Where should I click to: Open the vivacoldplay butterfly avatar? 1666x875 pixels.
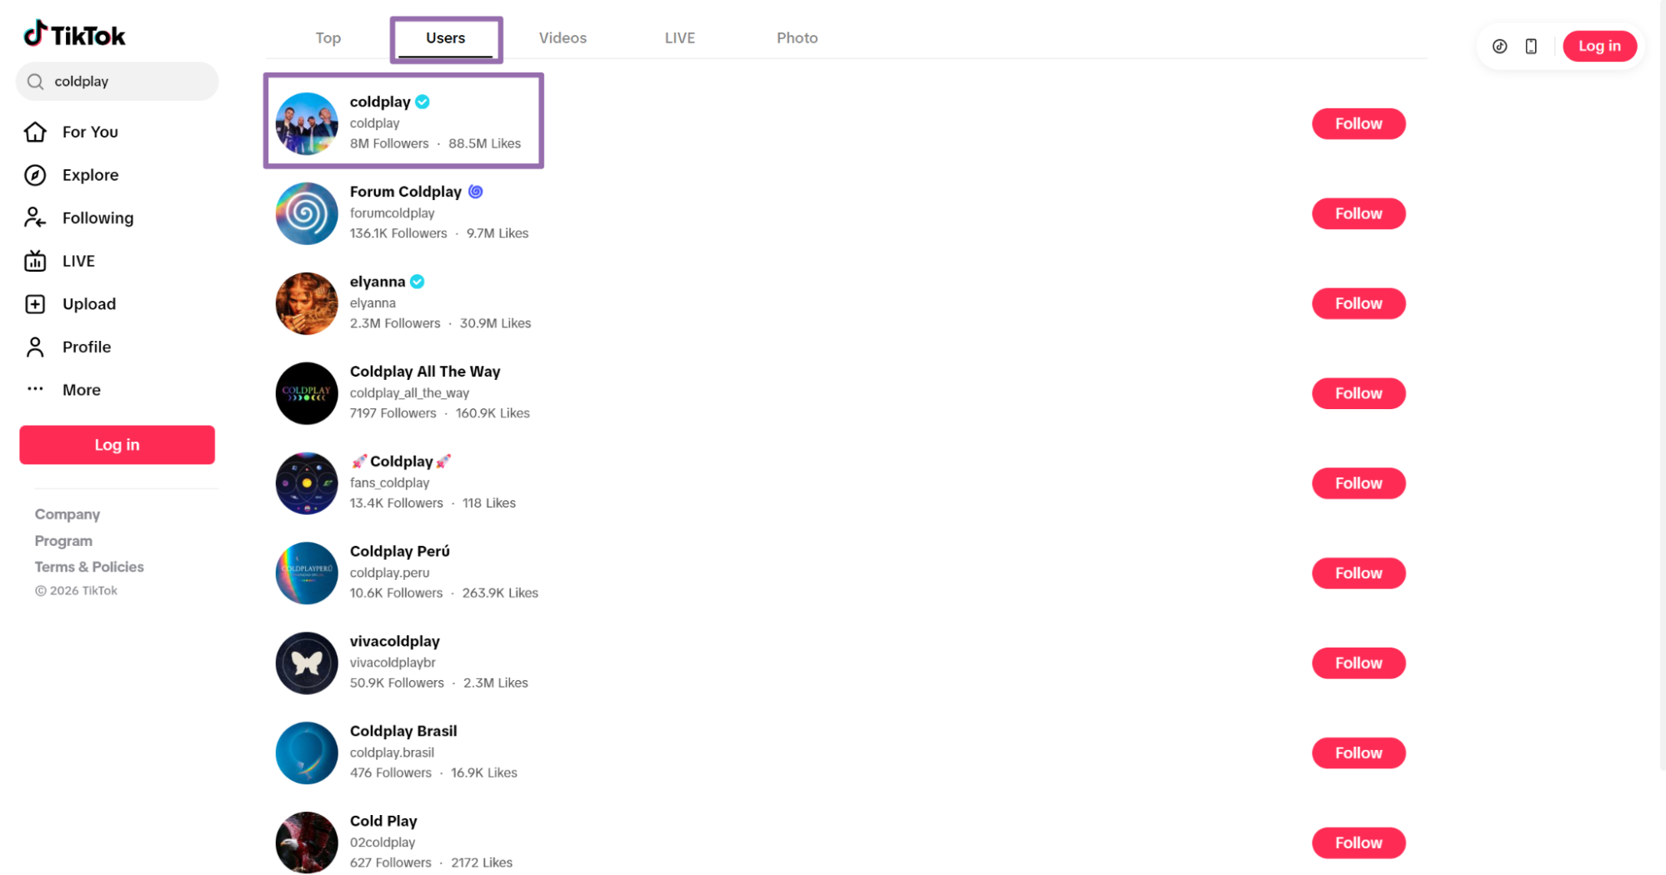307,663
